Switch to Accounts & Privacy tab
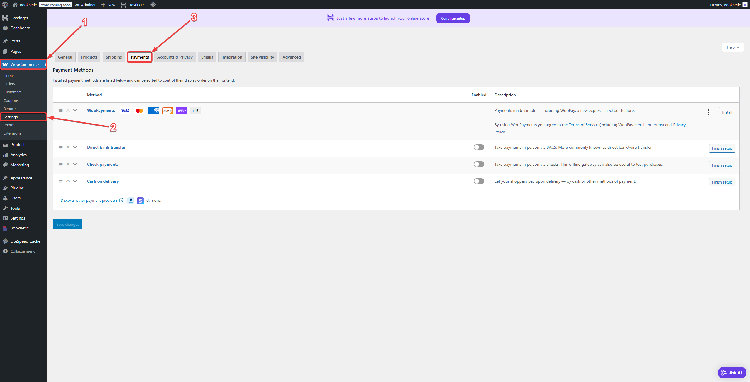 coord(175,57)
